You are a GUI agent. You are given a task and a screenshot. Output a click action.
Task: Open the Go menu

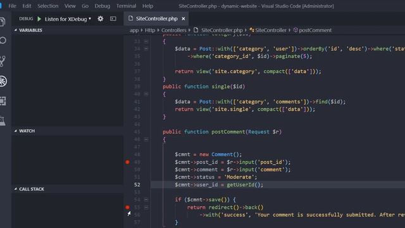click(x=85, y=6)
